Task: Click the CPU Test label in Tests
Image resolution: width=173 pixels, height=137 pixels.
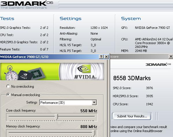Action: pos(7,35)
